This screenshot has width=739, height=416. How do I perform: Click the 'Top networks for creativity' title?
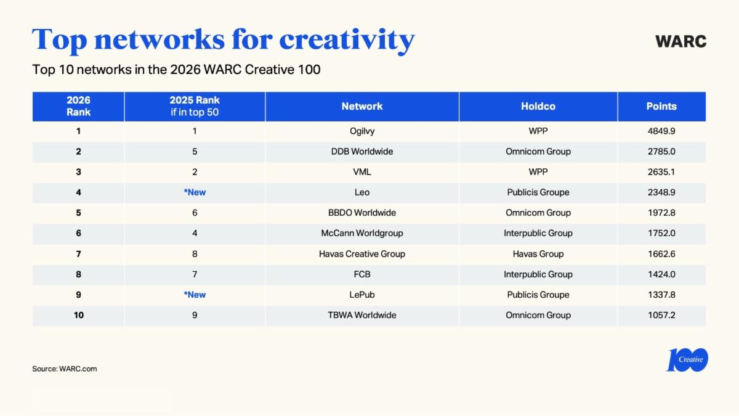coord(224,39)
